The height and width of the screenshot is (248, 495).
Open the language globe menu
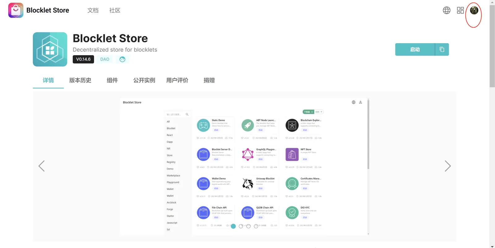pyautogui.click(x=446, y=10)
